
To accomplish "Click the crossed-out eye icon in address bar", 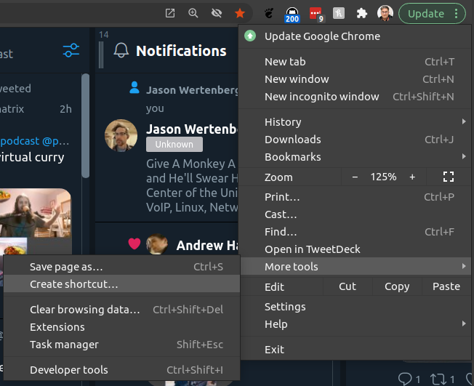I will point(217,13).
